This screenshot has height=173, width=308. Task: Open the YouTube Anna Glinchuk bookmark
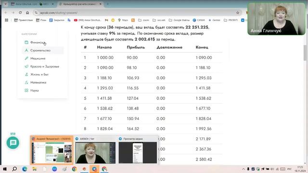coord(88,20)
